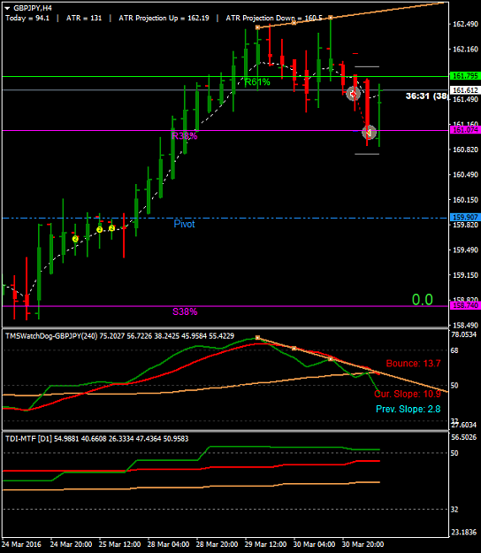The height and width of the screenshot is (553, 481).
Task: Select the TMSWatchDog-GBPJPY(240) indicator title
Action: pyautogui.click(x=51, y=336)
